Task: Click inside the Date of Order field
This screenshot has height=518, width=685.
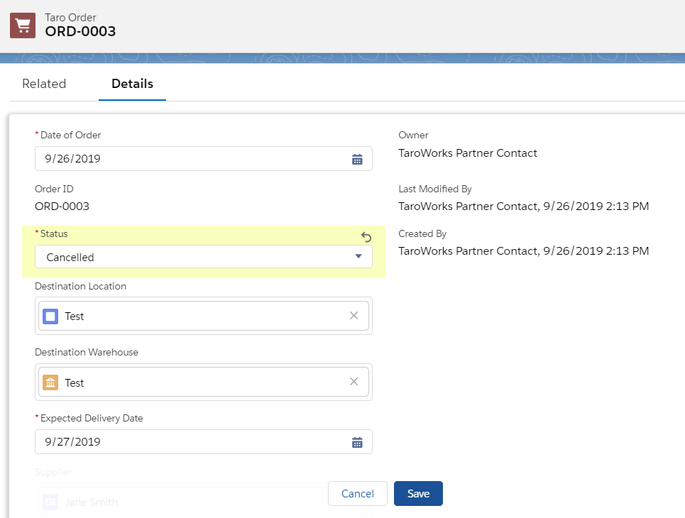Action: pyautogui.click(x=177, y=158)
